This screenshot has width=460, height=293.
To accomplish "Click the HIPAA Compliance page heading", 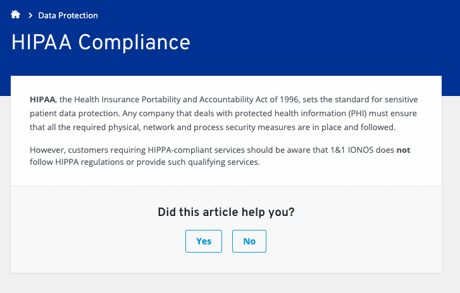I will tap(101, 42).
